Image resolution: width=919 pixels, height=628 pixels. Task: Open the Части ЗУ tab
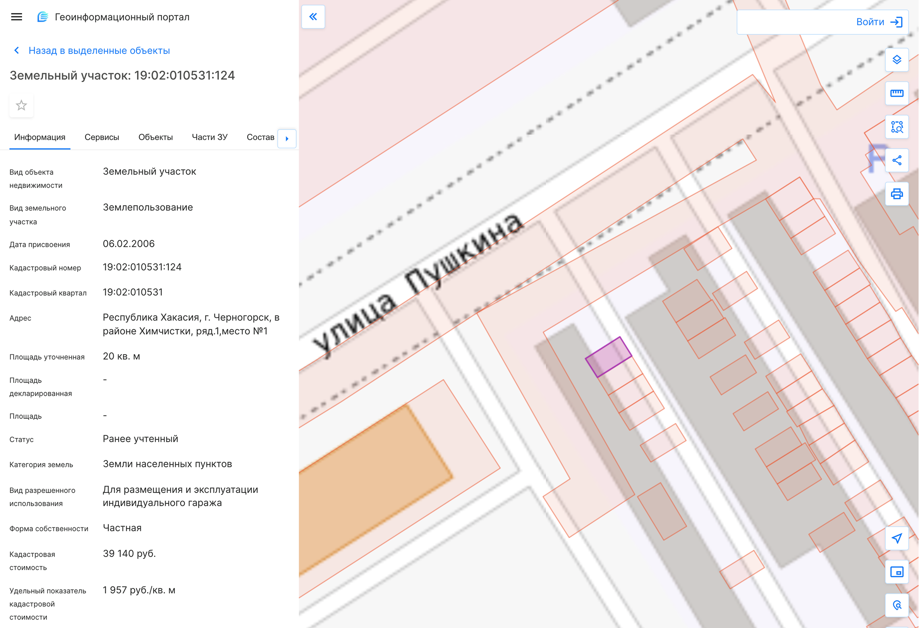coord(210,137)
